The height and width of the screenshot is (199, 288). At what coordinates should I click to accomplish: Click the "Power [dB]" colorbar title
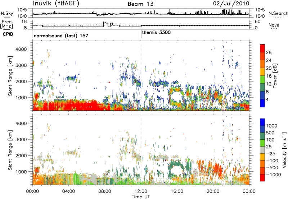click(x=275, y=76)
